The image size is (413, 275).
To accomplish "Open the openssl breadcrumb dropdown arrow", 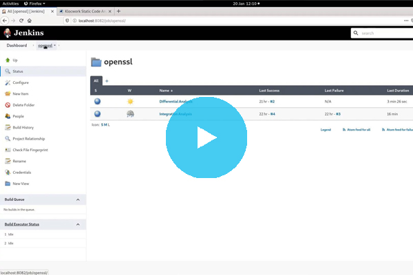I will pyautogui.click(x=55, y=45).
